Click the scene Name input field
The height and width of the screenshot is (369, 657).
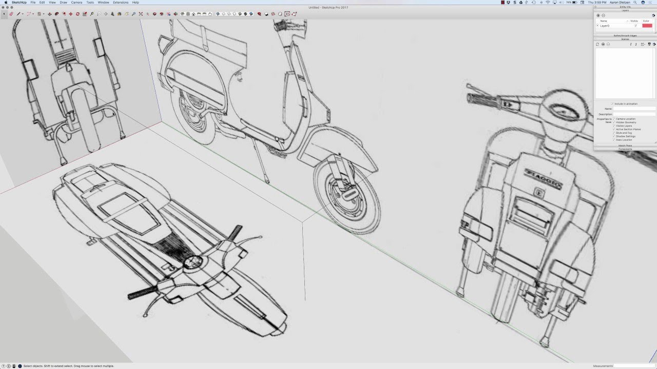633,109
